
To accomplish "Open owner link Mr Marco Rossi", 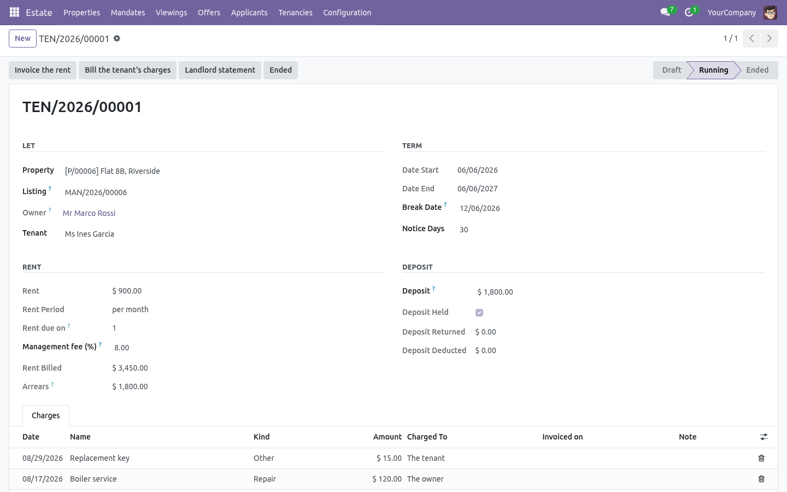I will (x=89, y=213).
